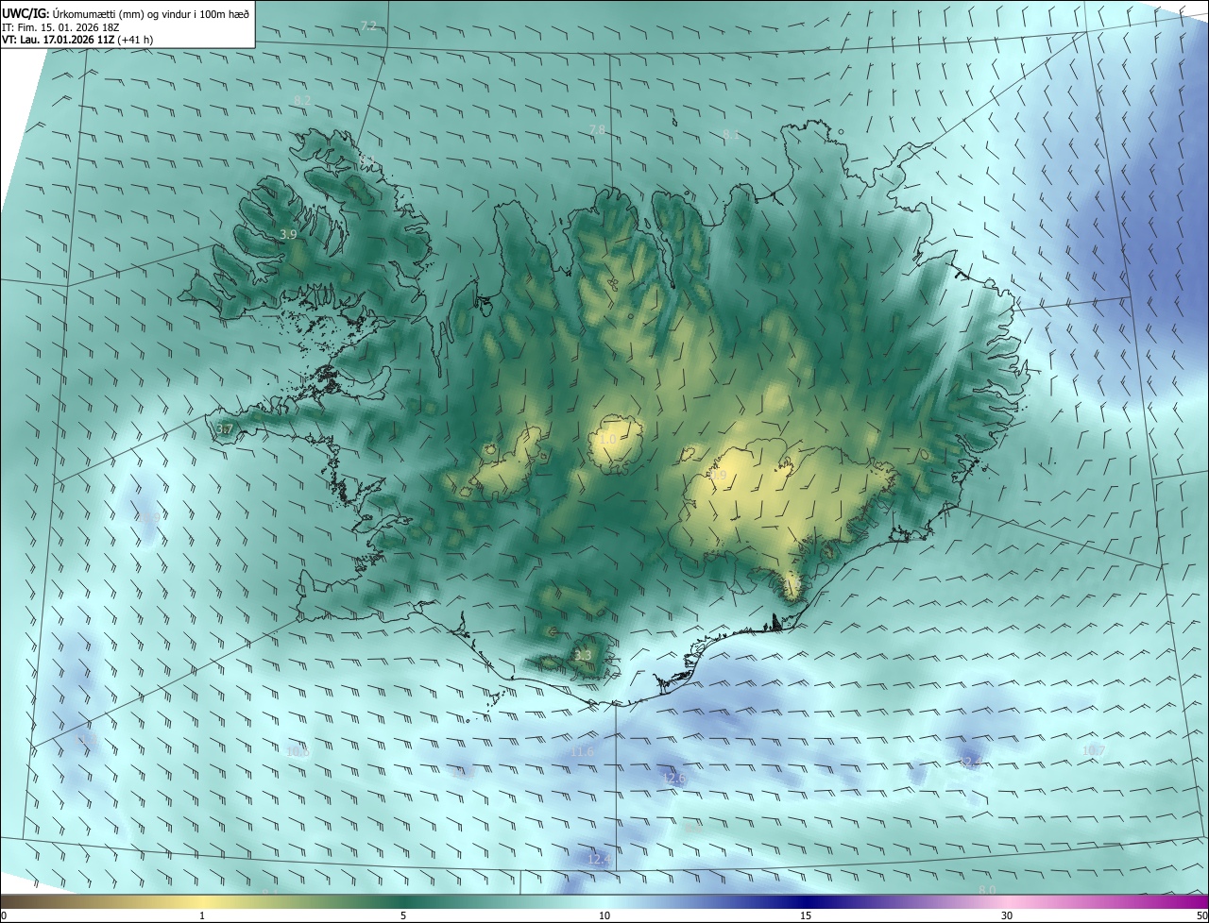Click the 8.1 value on the map
The image size is (1209, 923).
click(x=731, y=135)
